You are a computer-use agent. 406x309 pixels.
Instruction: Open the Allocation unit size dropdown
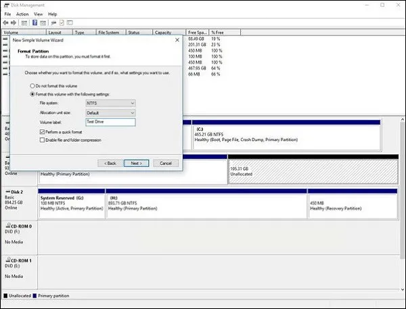[x=110, y=112]
